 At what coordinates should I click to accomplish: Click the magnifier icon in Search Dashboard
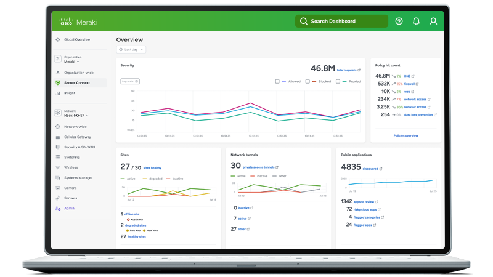point(303,21)
